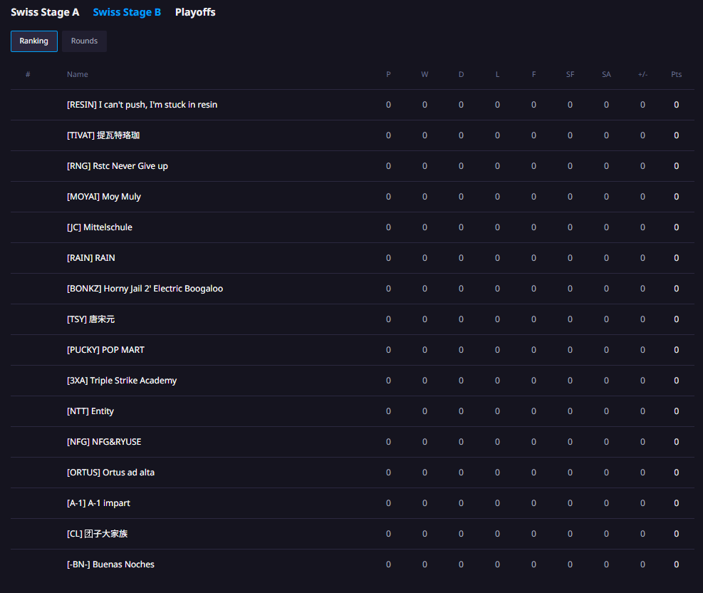Select the Swiss Stage B tab

pyautogui.click(x=127, y=12)
